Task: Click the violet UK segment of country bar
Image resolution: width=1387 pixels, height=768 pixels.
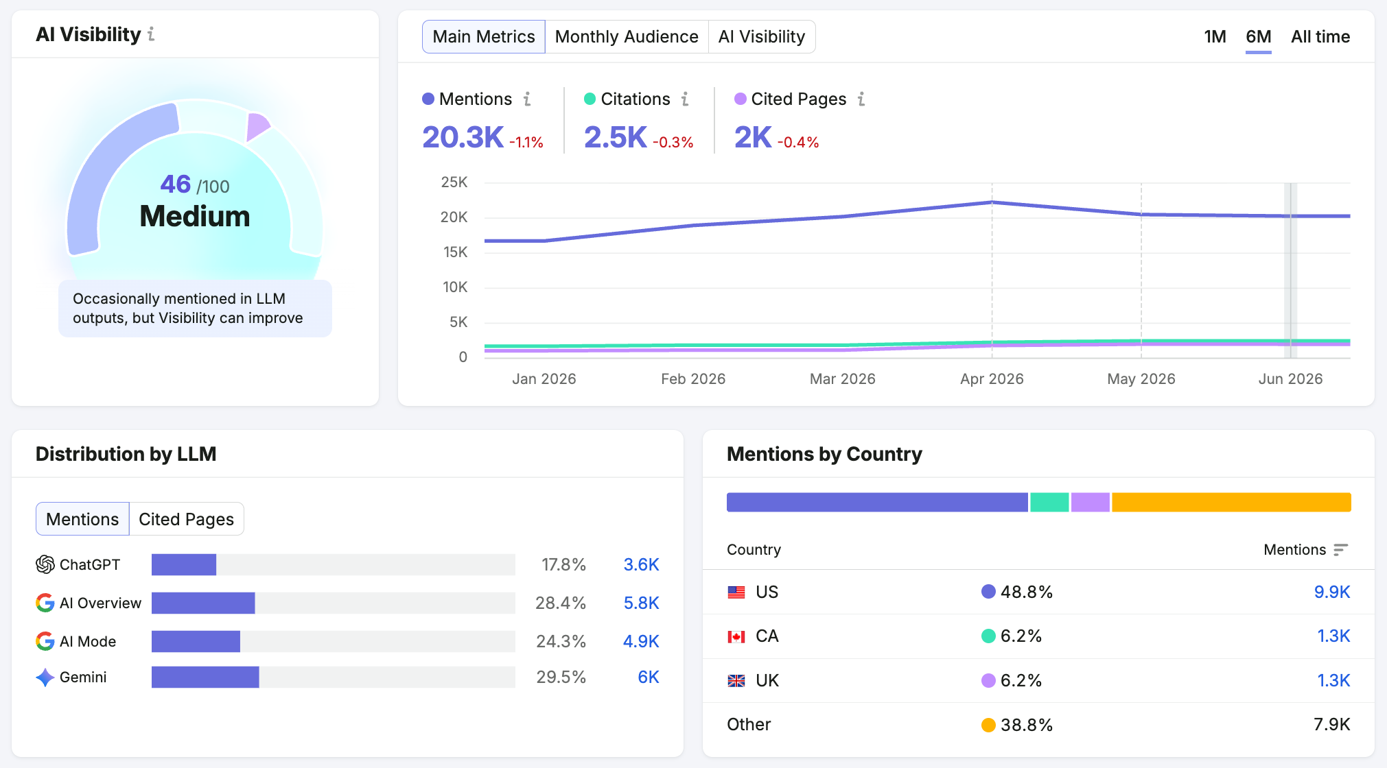Action: coord(1091,502)
